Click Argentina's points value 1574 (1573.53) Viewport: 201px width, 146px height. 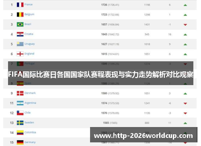tap(110, 103)
